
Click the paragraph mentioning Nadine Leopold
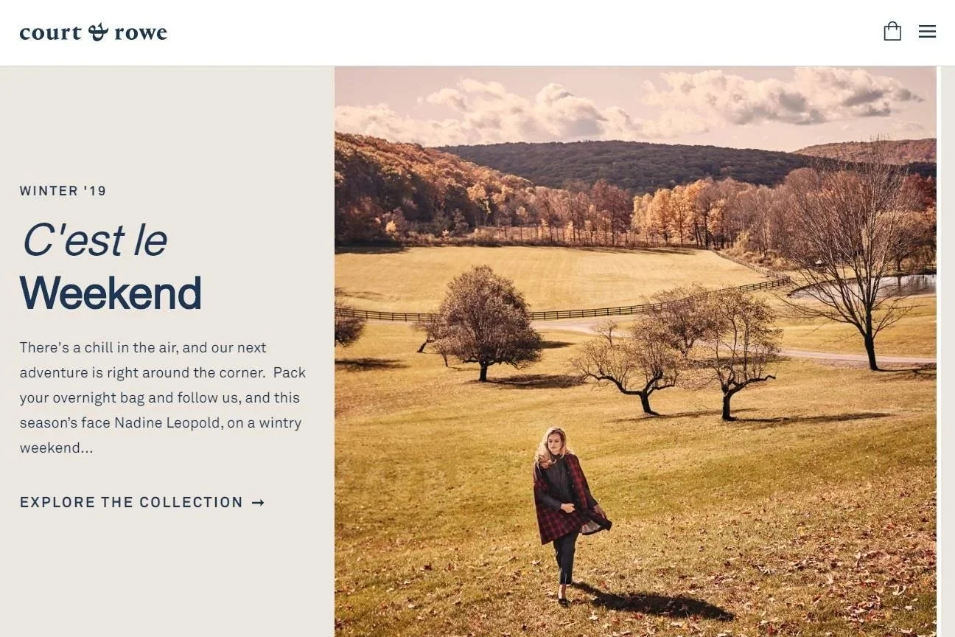[163, 397]
